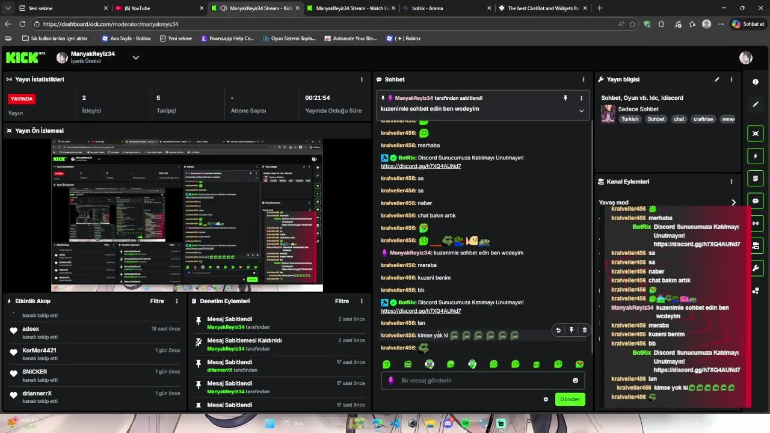
Task: Toggle the lightning bolt activity panel icon
Action: pyautogui.click(x=756, y=156)
